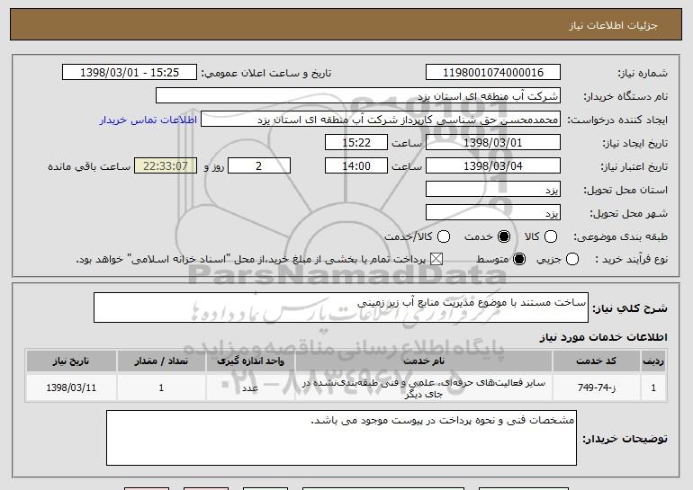Click the جزئیات اطلاعات نیاز header title

click(613, 25)
